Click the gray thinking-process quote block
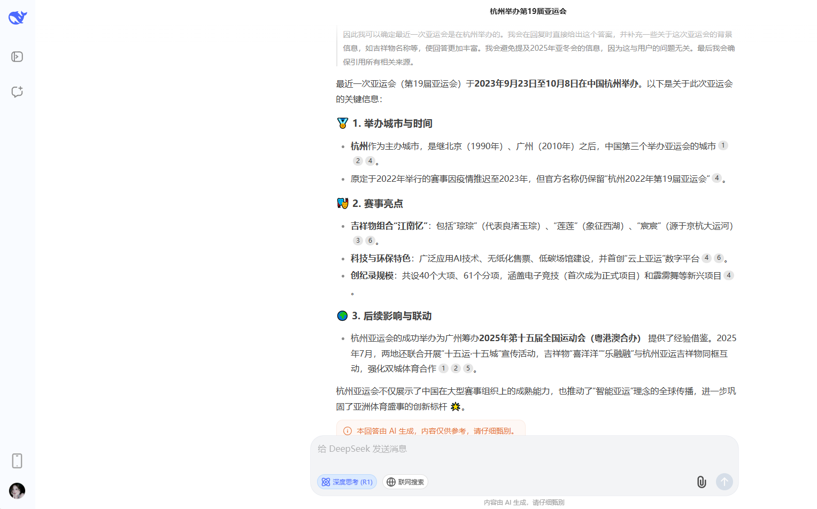817x509 pixels. 537,48
